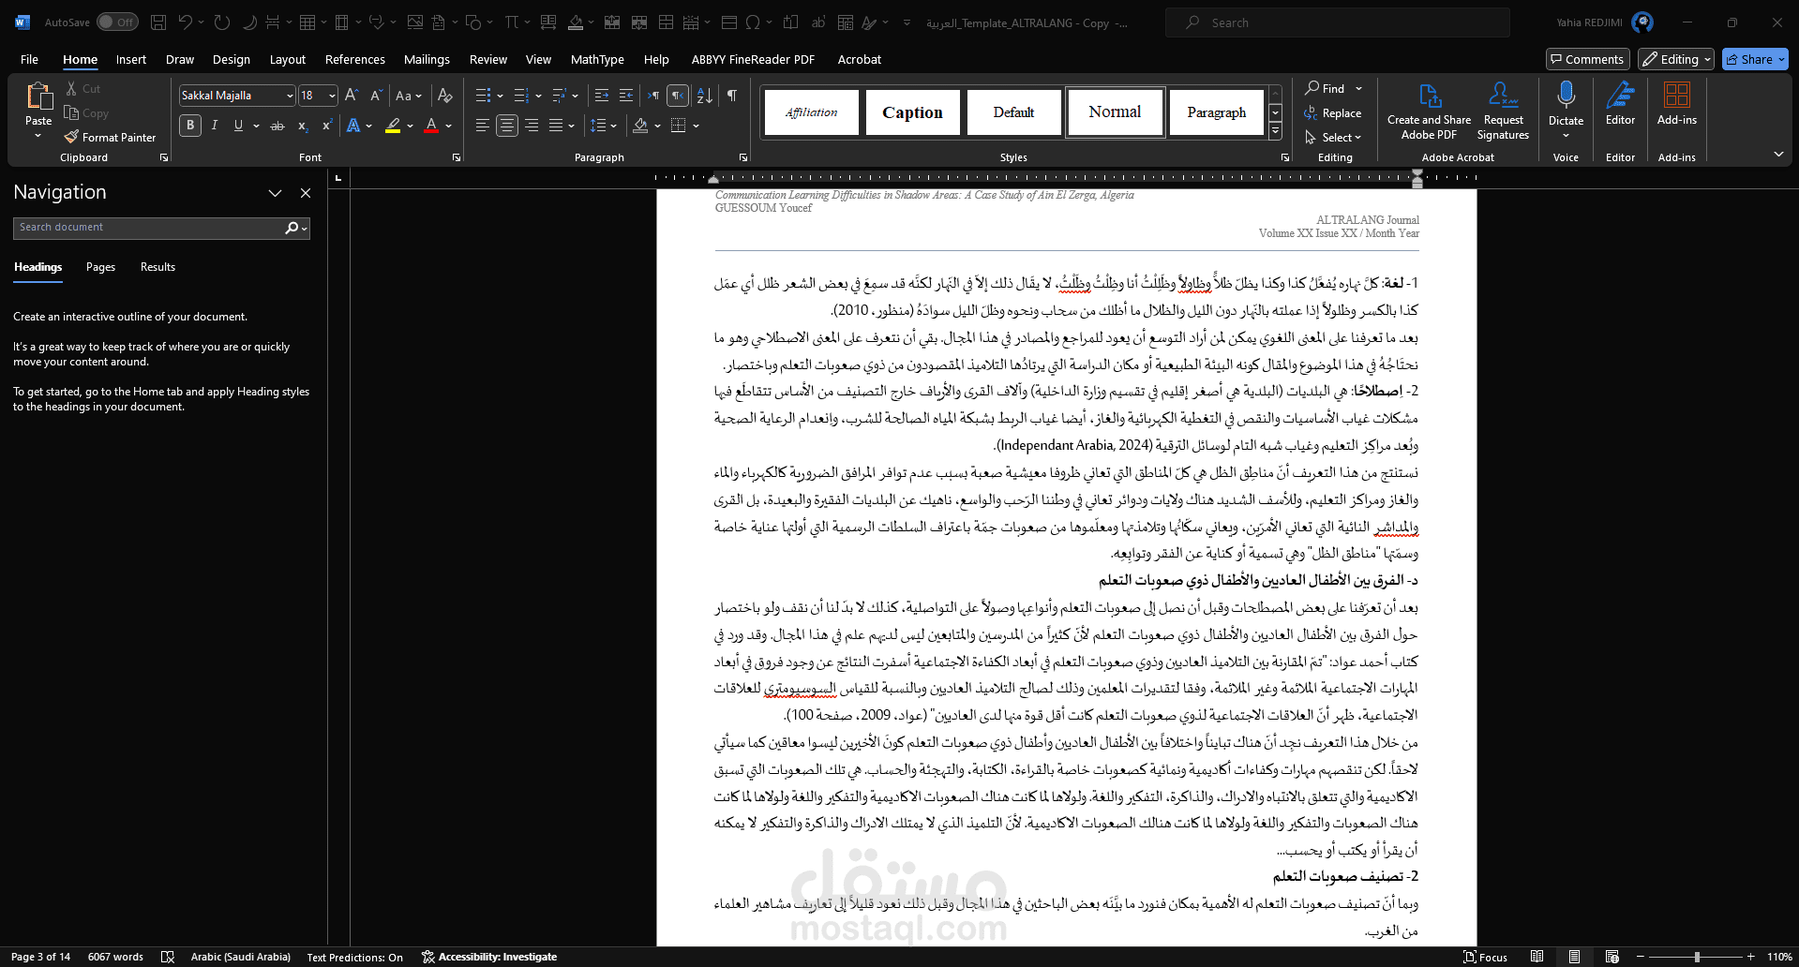Viewport: 1799px width, 967px height.
Task: Undo the last action
Action: click(185, 22)
